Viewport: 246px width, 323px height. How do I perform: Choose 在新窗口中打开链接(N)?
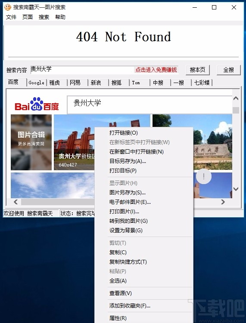click(x=144, y=152)
